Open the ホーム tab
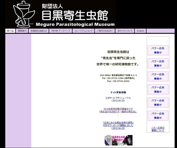 [10, 31]
